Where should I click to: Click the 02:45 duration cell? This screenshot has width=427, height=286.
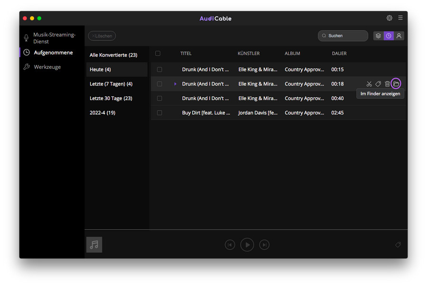pyautogui.click(x=337, y=113)
